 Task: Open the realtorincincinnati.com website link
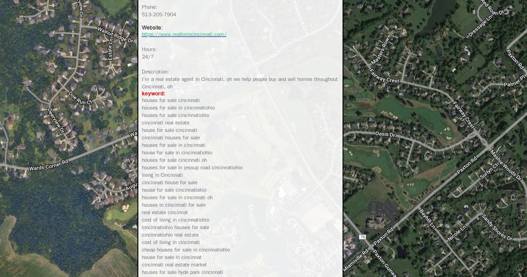point(184,34)
